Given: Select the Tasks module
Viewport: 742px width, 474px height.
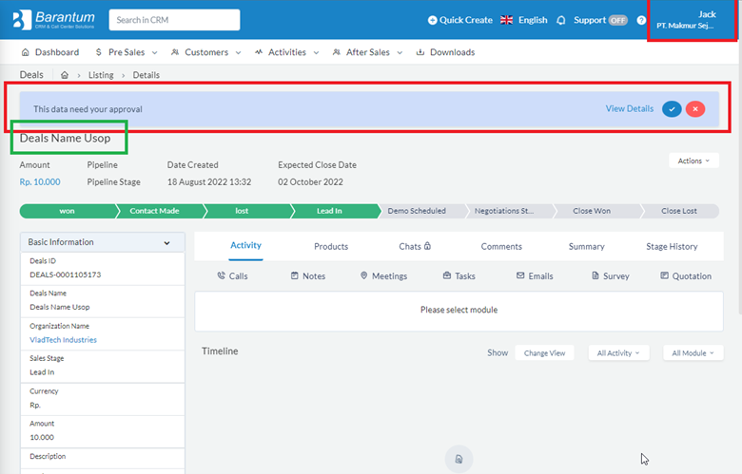Looking at the screenshot, I should [459, 276].
